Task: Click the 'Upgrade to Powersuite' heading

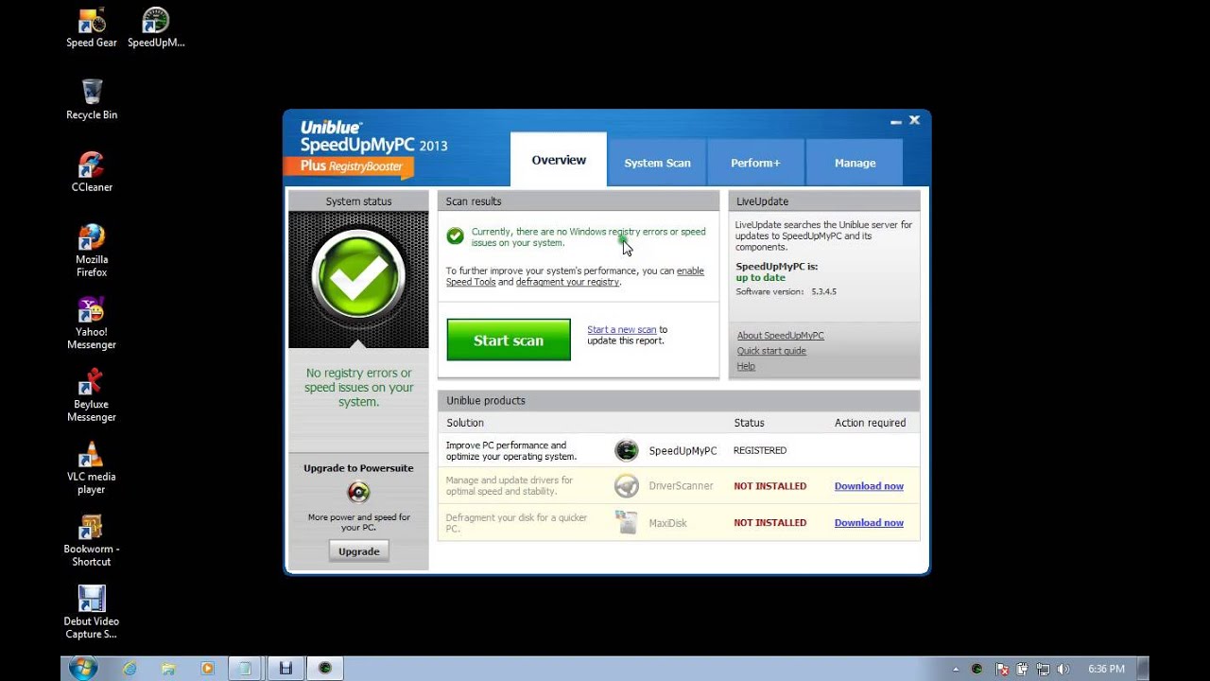Action: [358, 468]
